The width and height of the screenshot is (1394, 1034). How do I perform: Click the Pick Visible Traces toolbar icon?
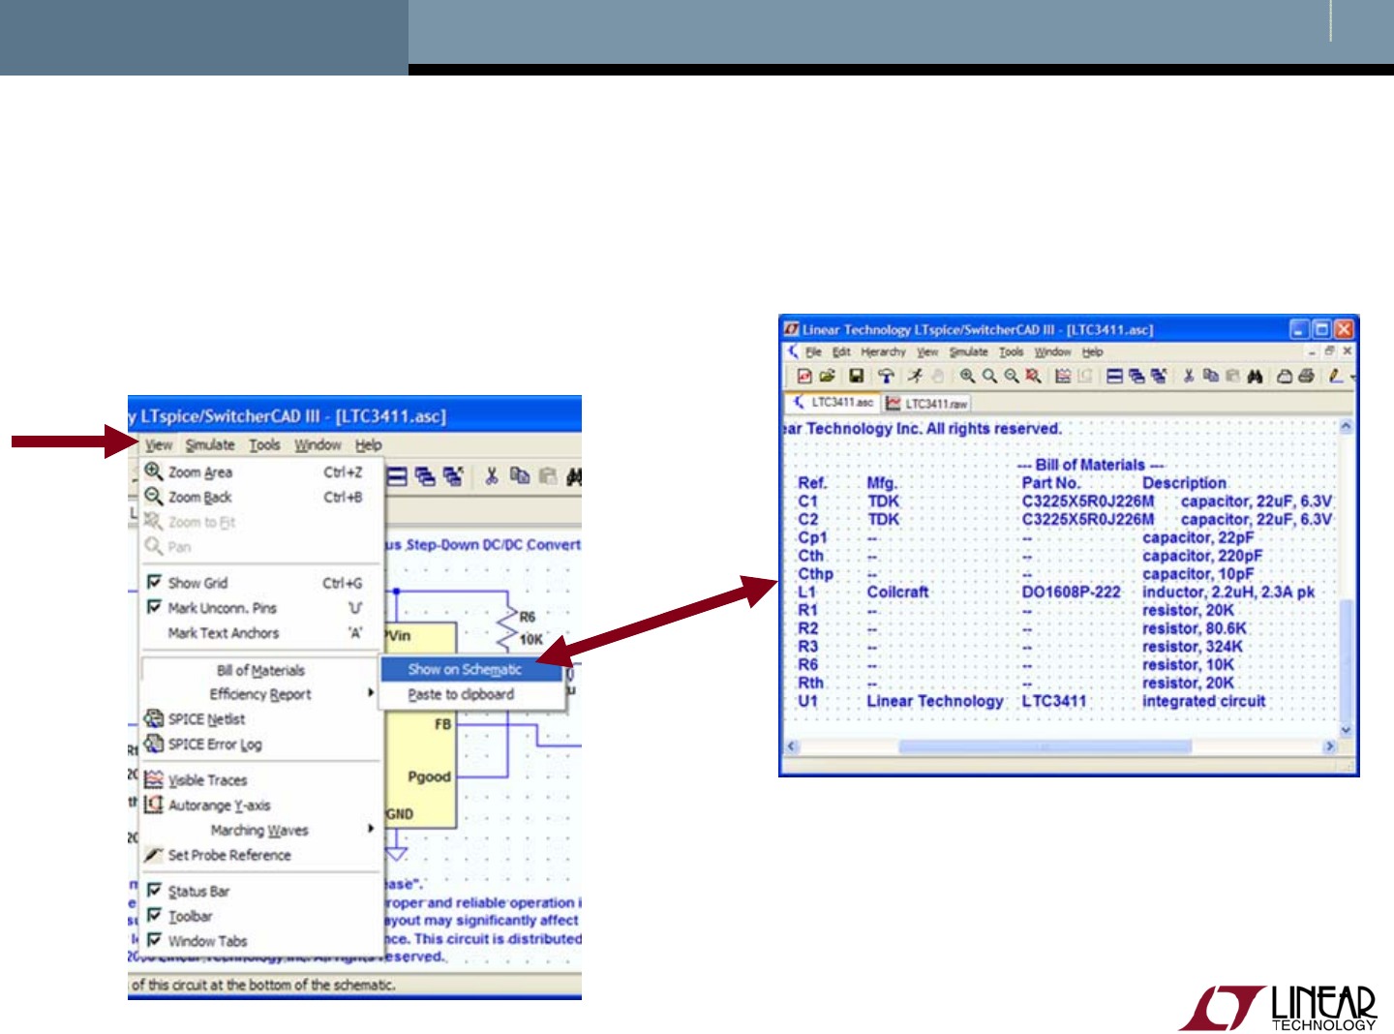click(1063, 376)
